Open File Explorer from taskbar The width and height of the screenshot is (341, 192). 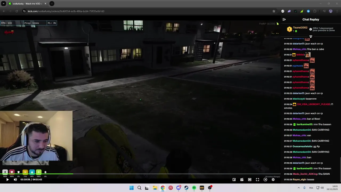tap(155, 188)
